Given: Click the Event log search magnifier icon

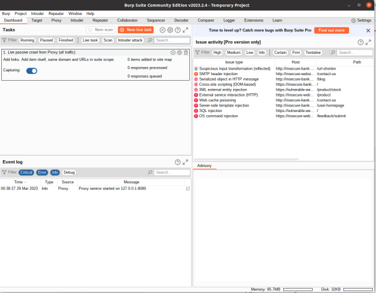Looking at the screenshot, I should point(150,172).
